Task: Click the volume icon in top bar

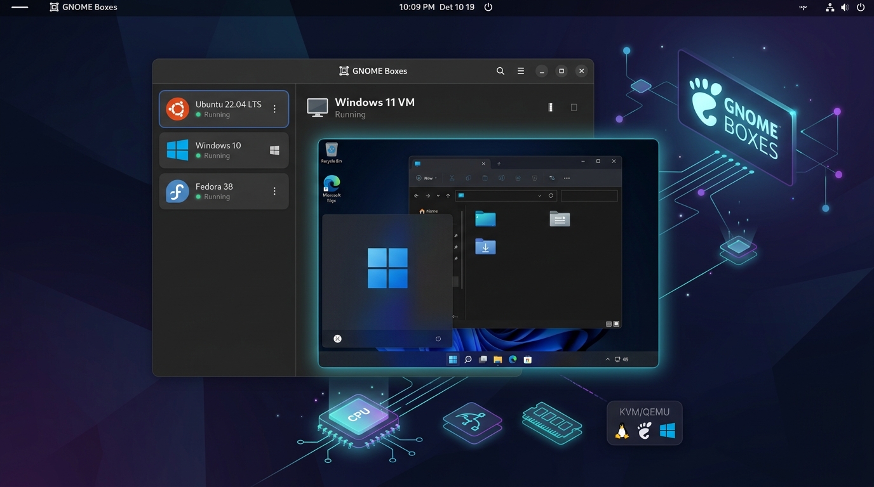Action: [x=845, y=7]
